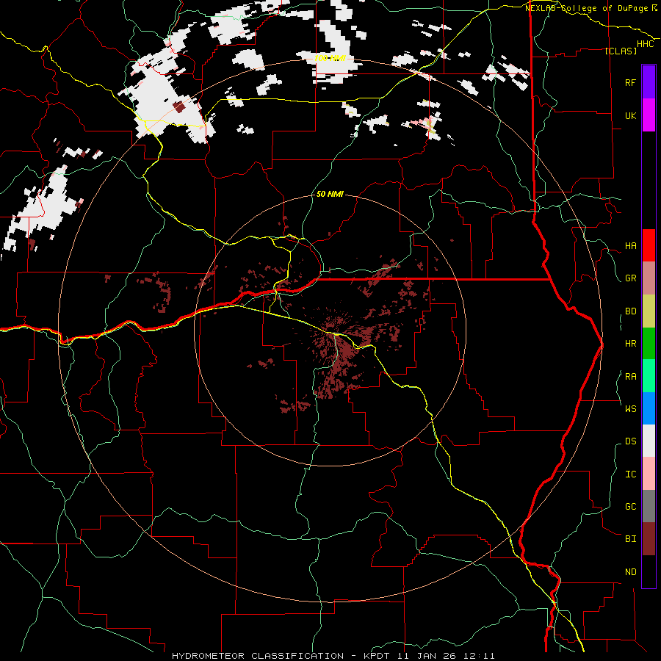Click the RA legend label

630,377
